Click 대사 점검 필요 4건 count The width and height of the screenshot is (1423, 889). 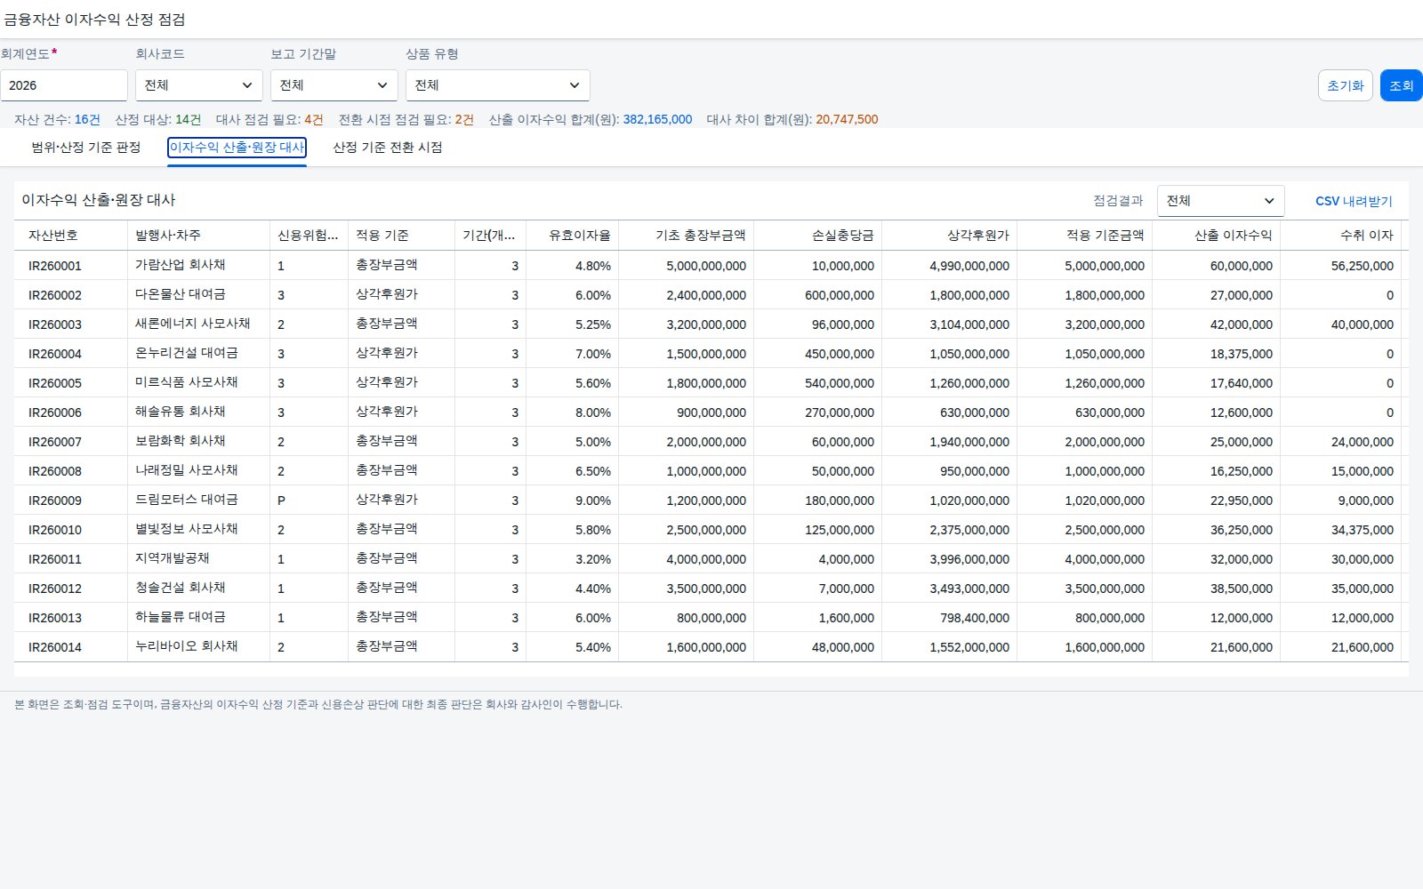pyautogui.click(x=314, y=119)
